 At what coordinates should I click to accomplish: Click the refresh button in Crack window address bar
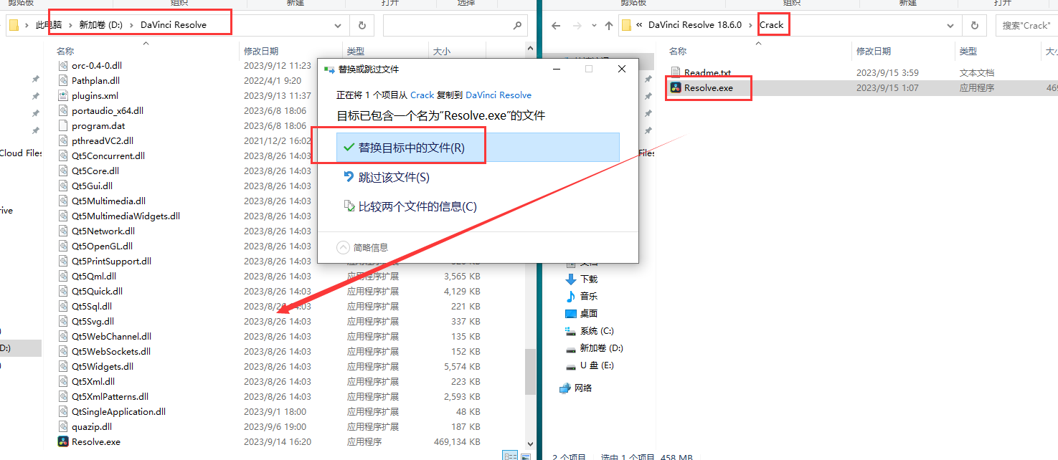pos(974,25)
